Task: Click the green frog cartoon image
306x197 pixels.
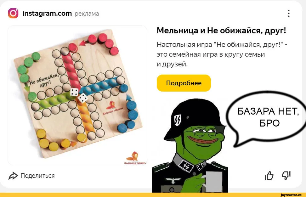Action: click(190, 145)
